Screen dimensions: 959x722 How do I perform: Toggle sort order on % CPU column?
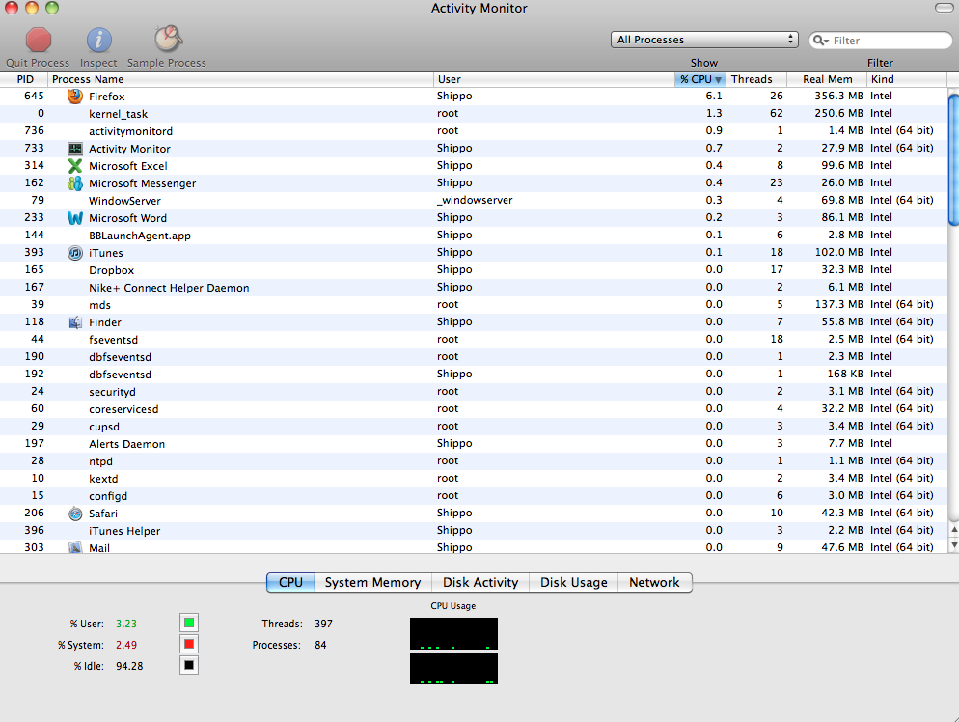699,79
